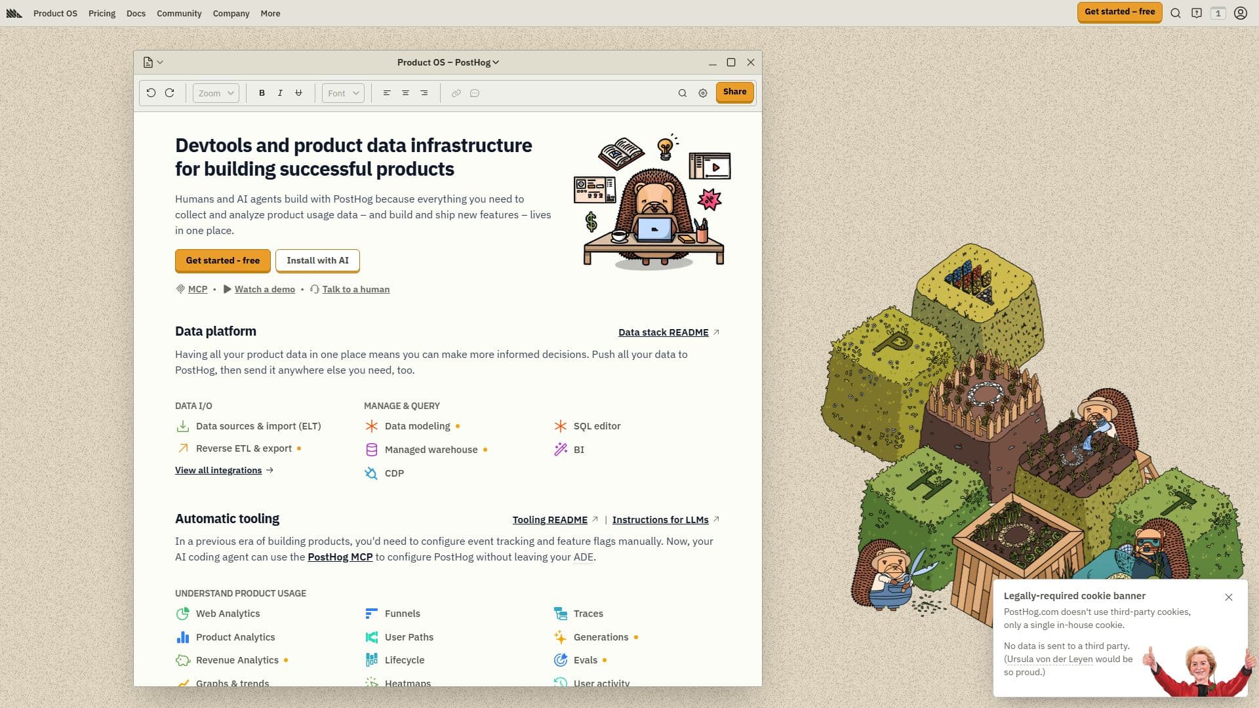Open the Talk to a human link
1259x708 pixels.
[x=356, y=289]
